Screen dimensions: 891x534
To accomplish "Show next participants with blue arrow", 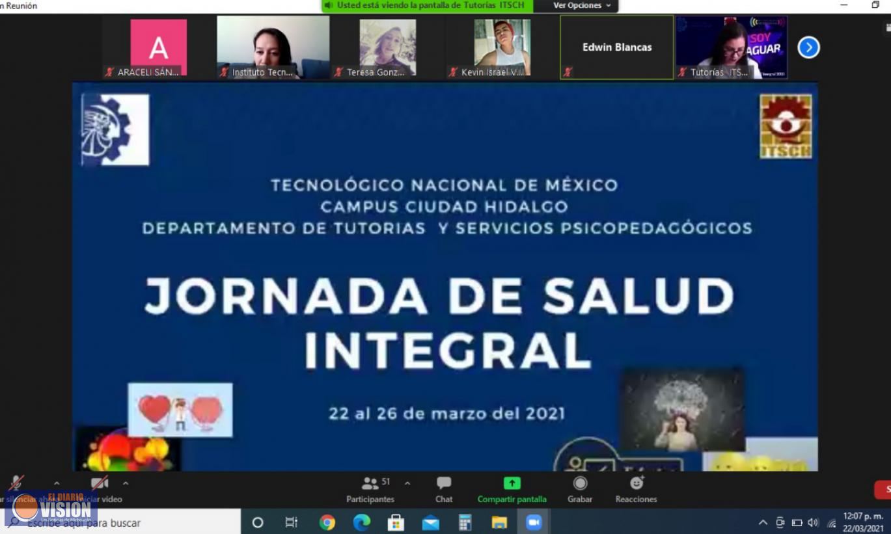I will 808,47.
